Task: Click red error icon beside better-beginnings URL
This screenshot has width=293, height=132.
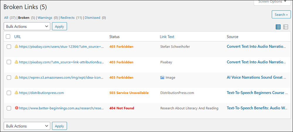Action: tap(16, 108)
